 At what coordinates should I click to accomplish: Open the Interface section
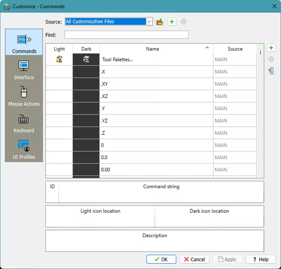point(24,70)
